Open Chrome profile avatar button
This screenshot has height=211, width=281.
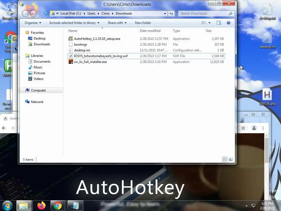254,128
